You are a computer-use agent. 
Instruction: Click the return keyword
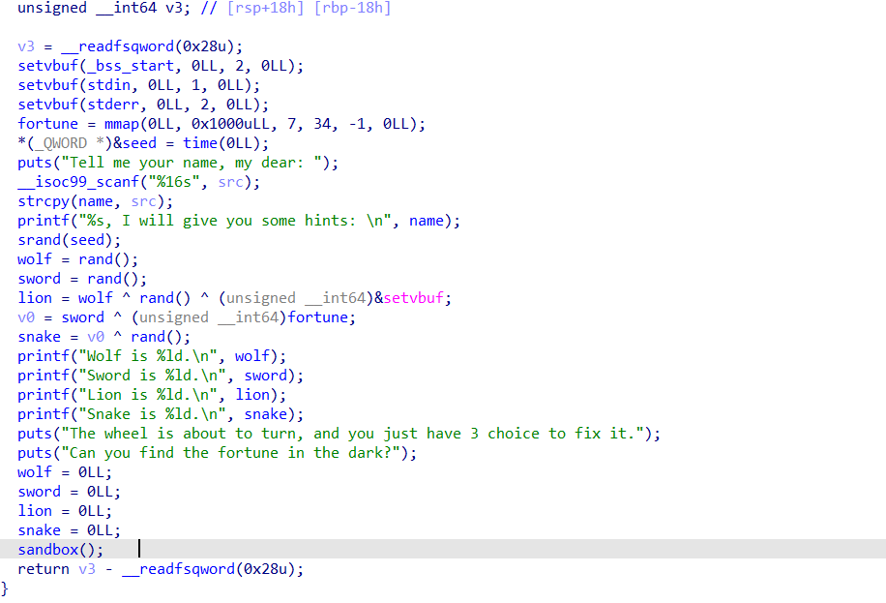(x=43, y=569)
